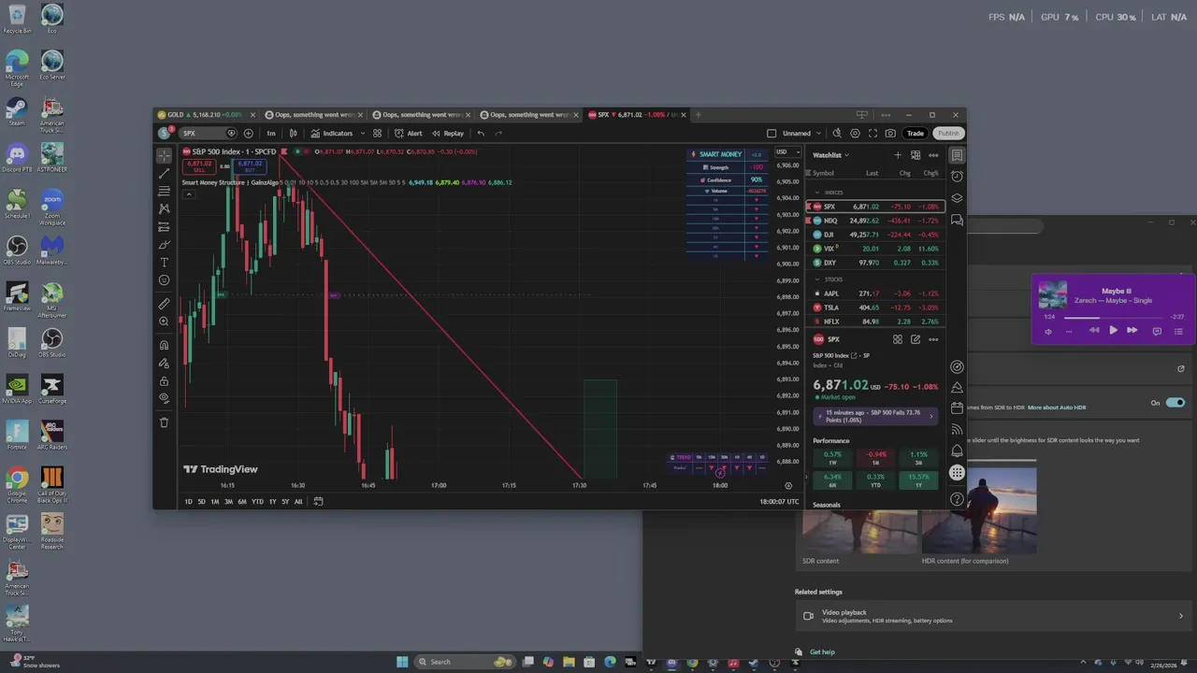The image size is (1197, 673).
Task: Select the brush drawing tool
Action: tap(164, 244)
